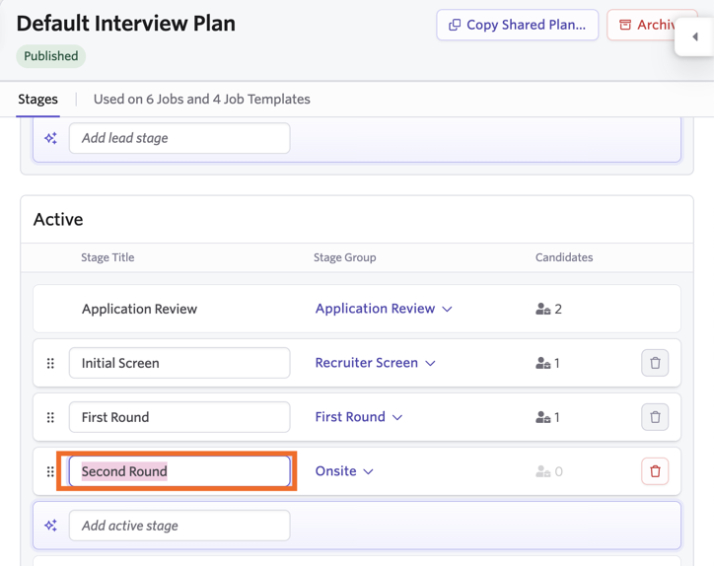Click candidates icon in First Round row
The height and width of the screenshot is (566, 714).
pyautogui.click(x=542, y=417)
